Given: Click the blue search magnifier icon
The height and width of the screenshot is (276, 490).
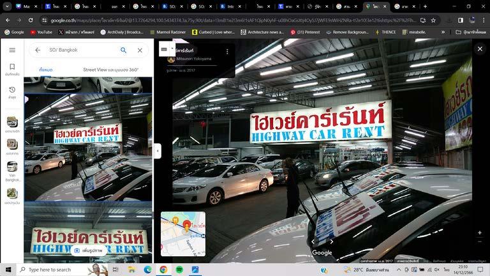Looking at the screenshot, I should pyautogui.click(x=123, y=50).
